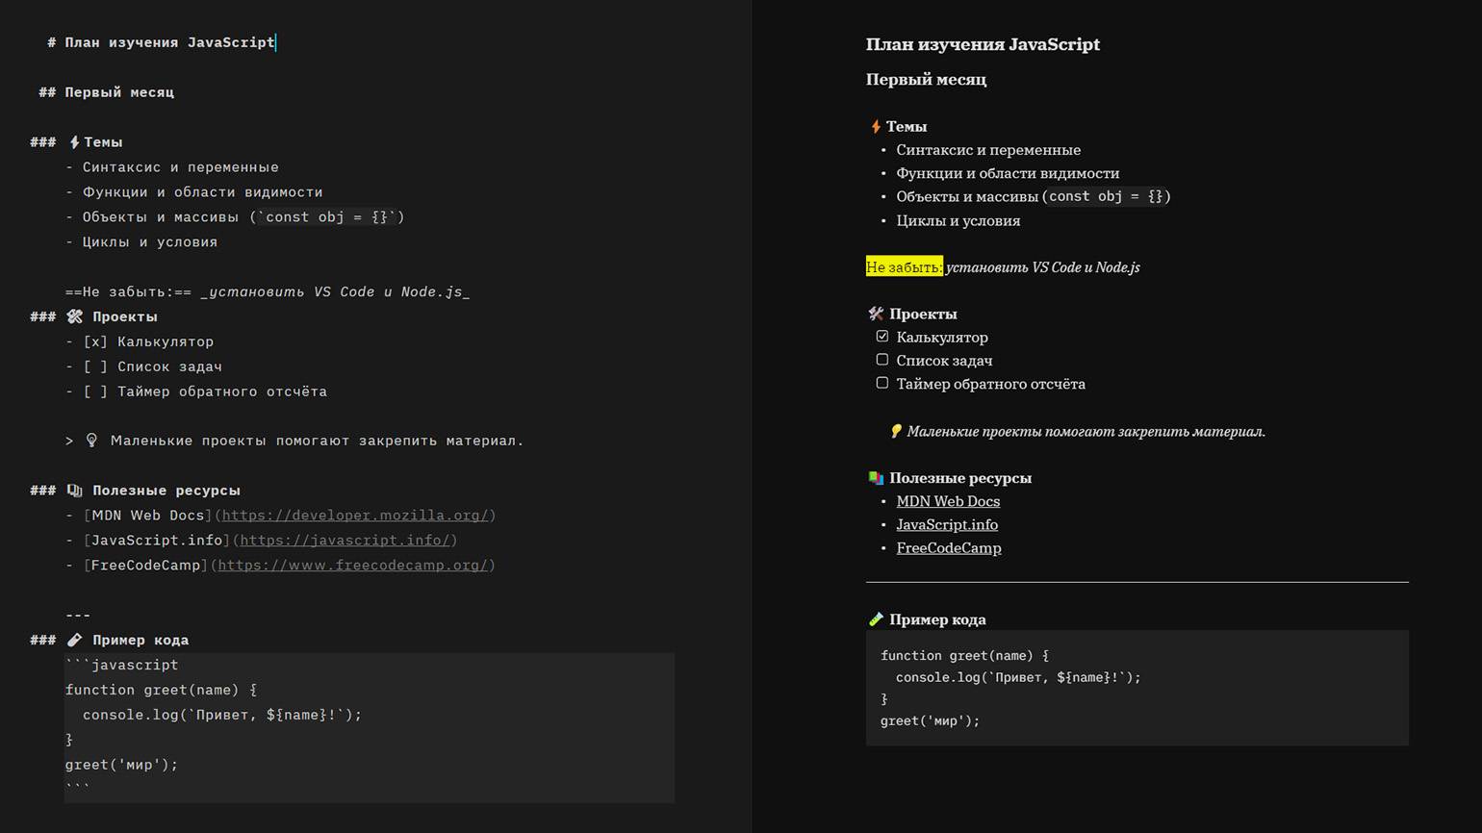Viewport: 1482px width, 833px height.
Task: Click the lightning bolt icon in editor Темы heading
Action: point(74,142)
